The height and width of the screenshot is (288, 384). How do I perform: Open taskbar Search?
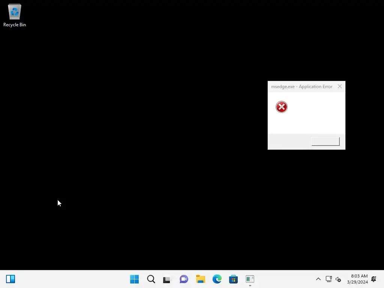(151, 279)
